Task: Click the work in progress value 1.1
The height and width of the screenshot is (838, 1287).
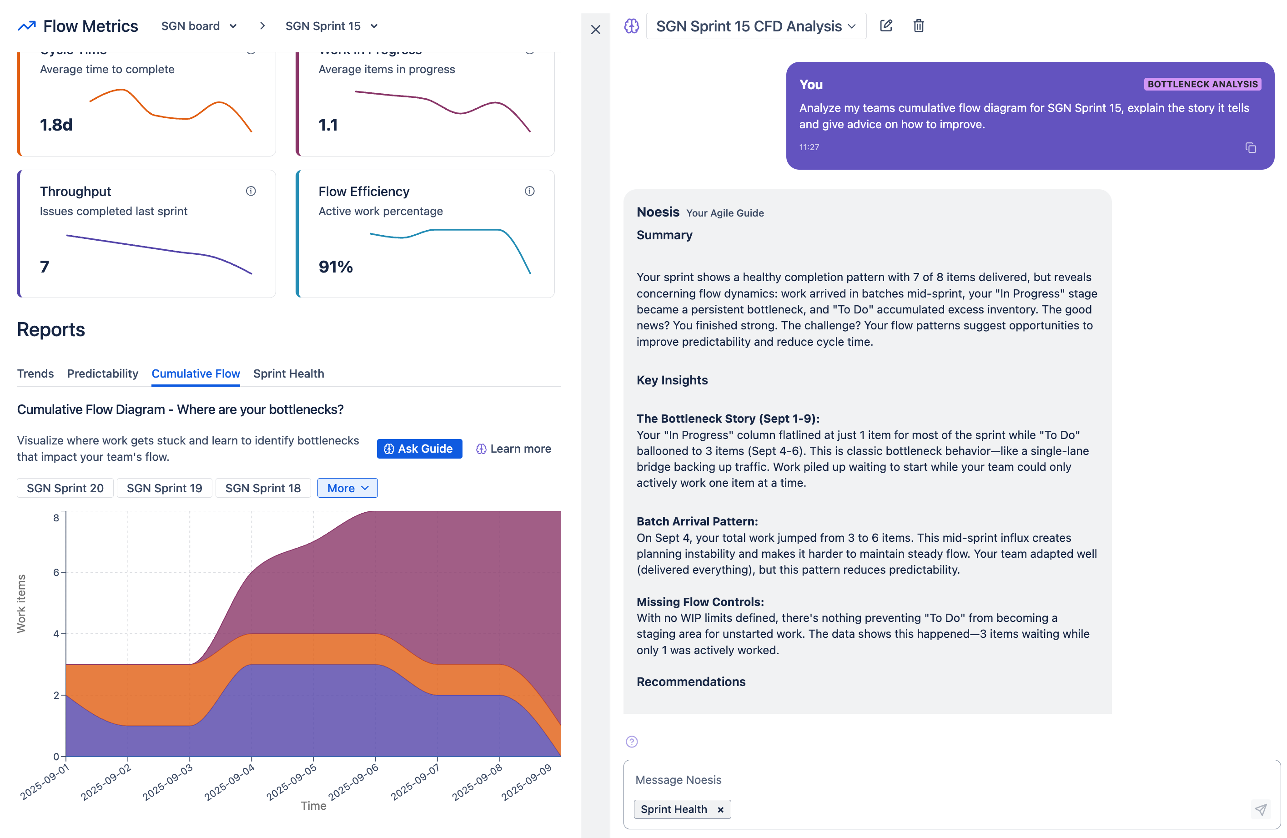Action: [328, 125]
